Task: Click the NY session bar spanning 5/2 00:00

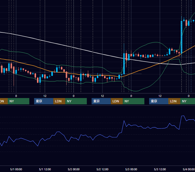Action: click(x=76, y=101)
